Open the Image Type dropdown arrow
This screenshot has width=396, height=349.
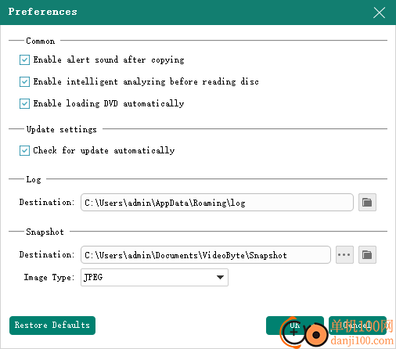pyautogui.click(x=220, y=277)
